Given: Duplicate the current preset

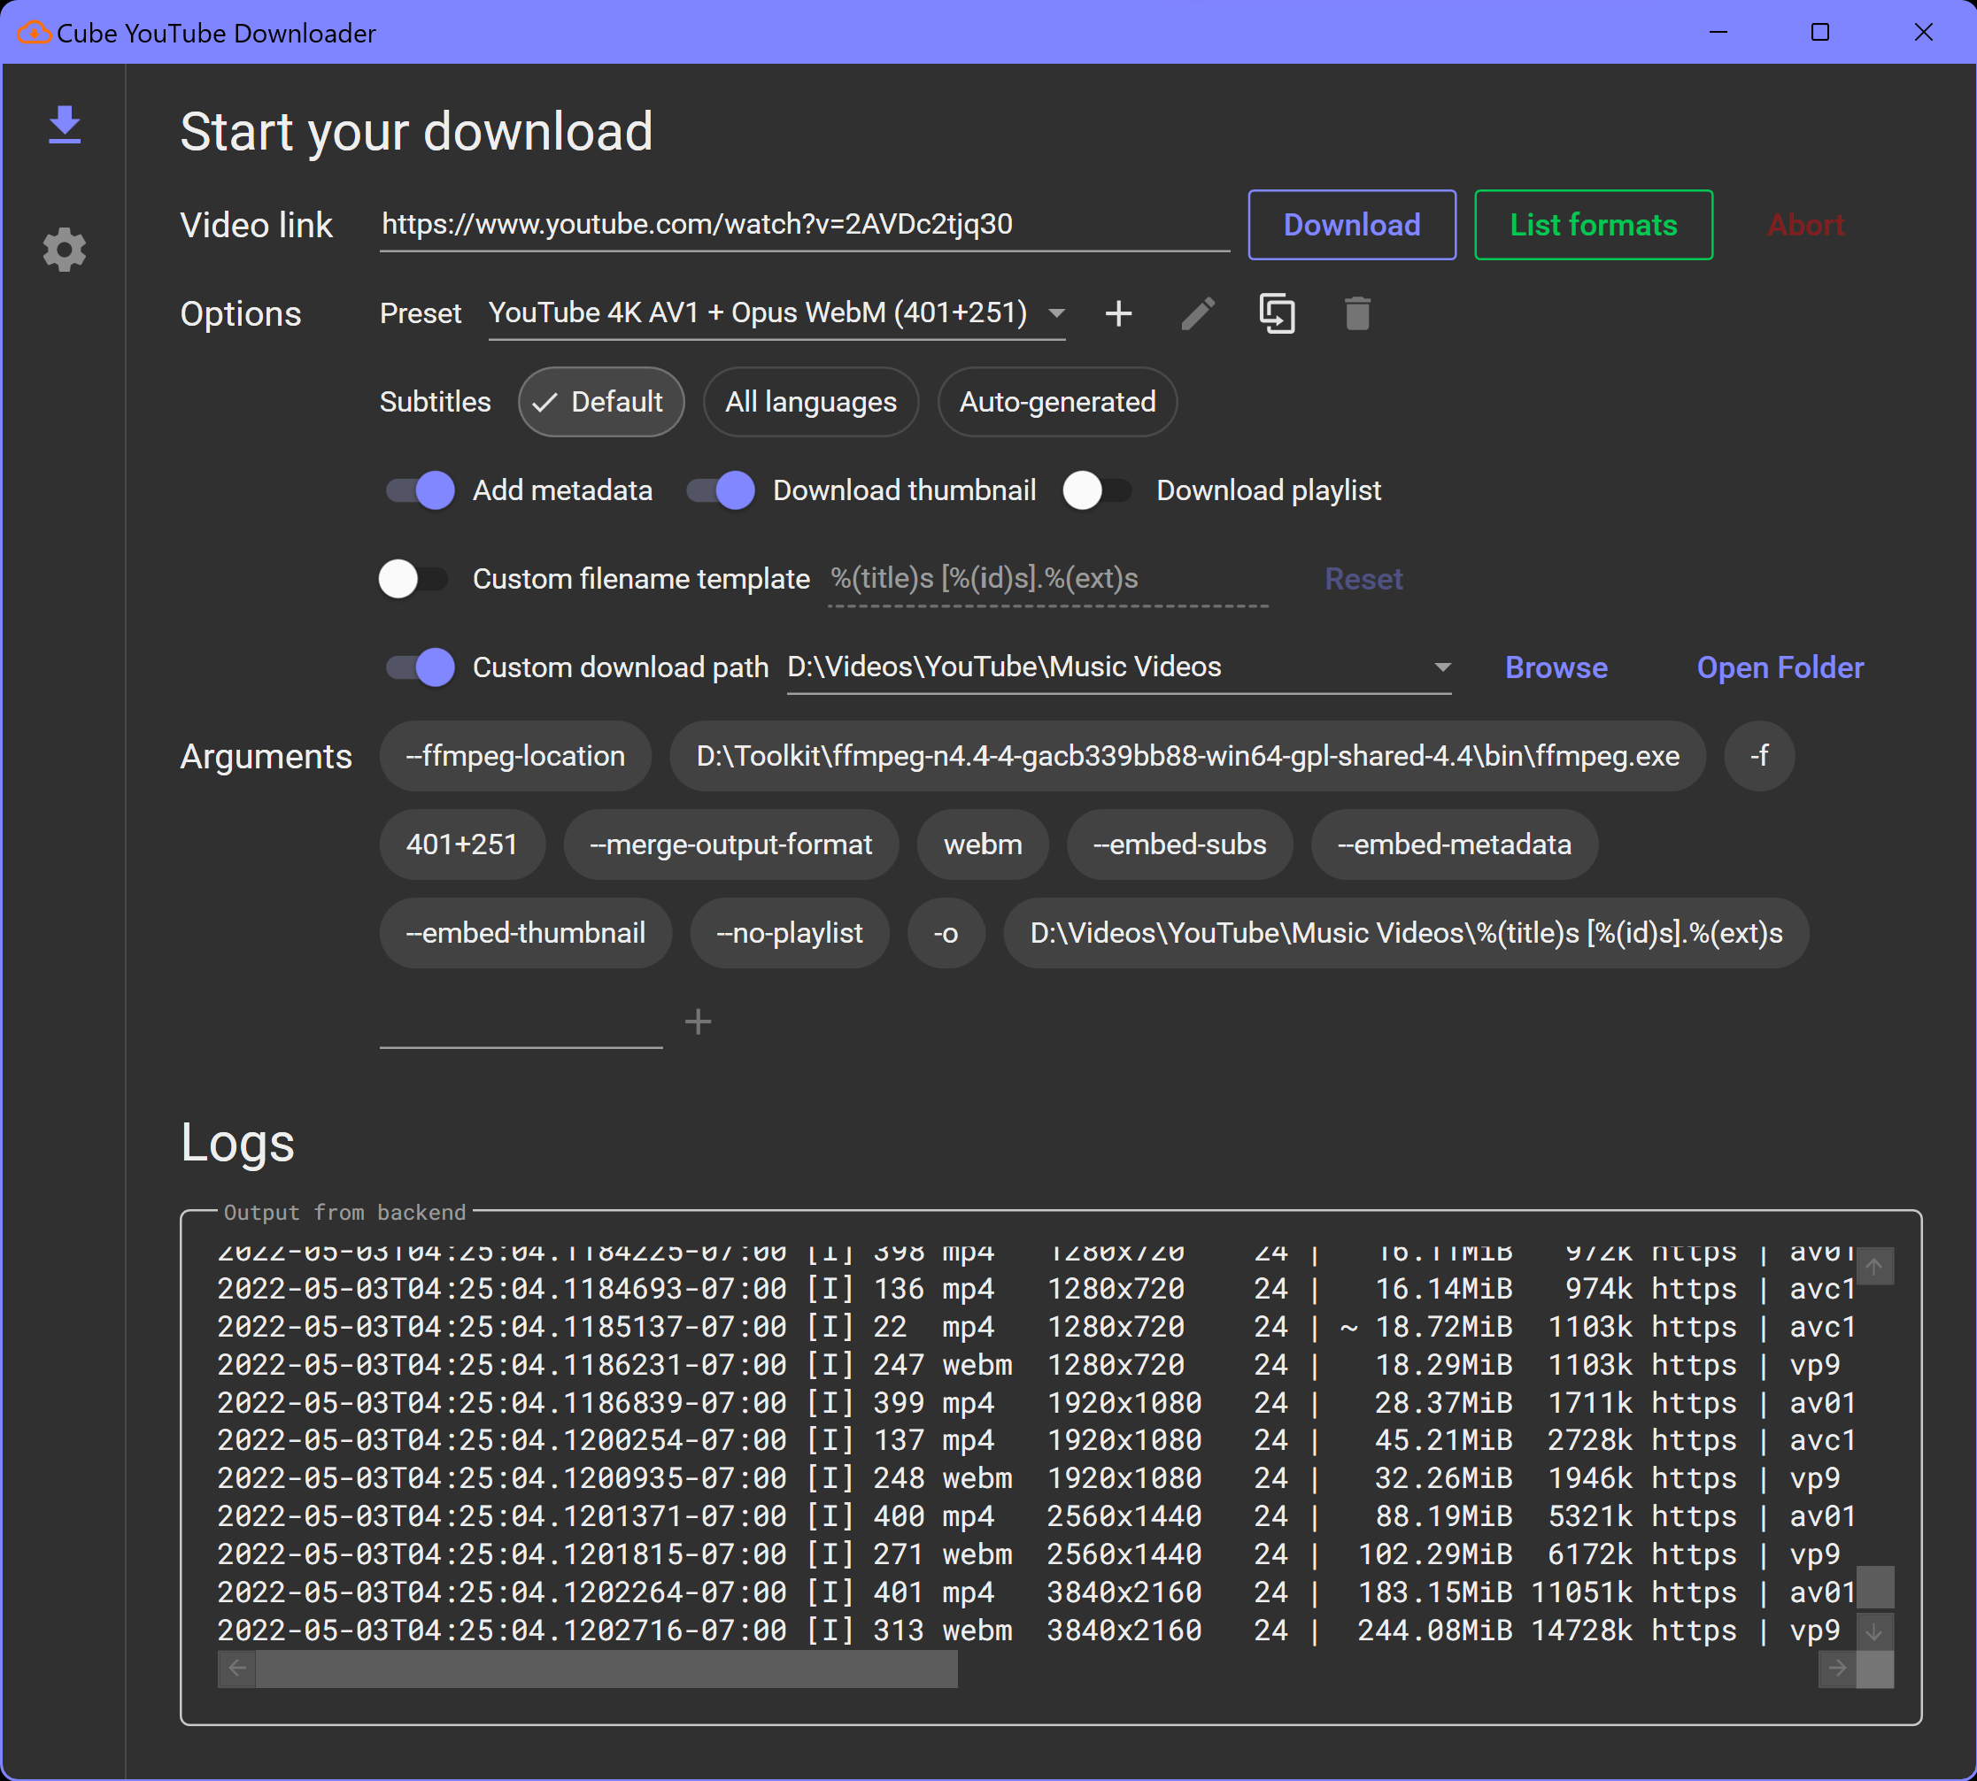Looking at the screenshot, I should (x=1277, y=313).
